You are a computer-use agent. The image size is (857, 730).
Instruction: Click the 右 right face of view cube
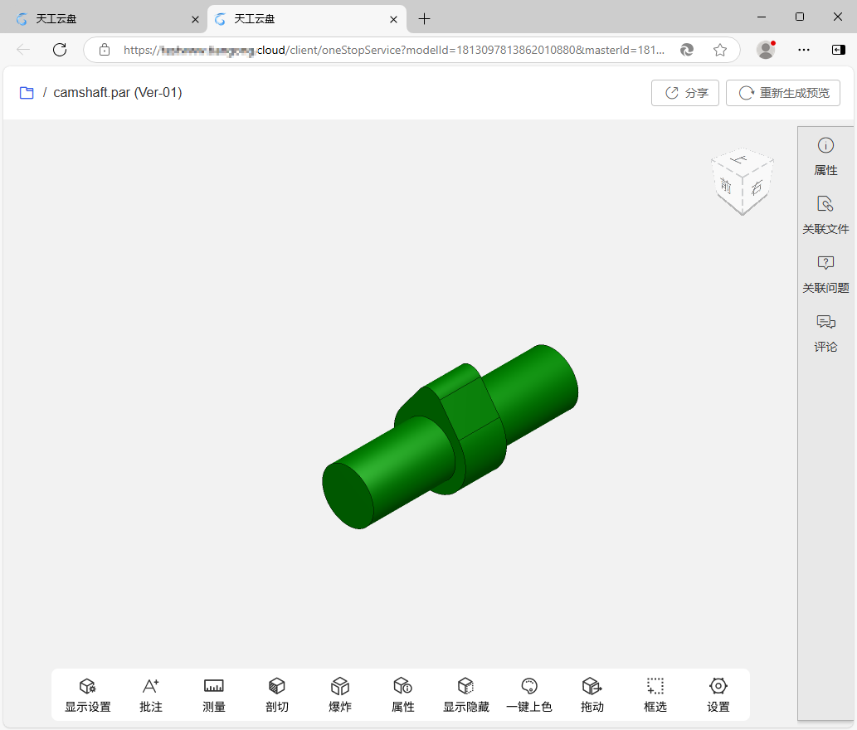pos(757,187)
